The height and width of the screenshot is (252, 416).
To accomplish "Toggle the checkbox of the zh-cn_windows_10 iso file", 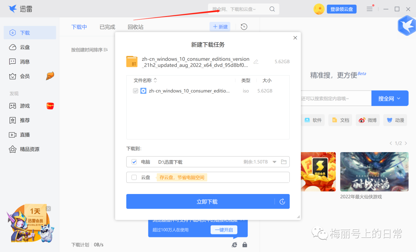I will pos(136,91).
